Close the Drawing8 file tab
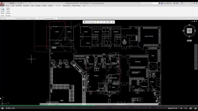 coord(40,18)
